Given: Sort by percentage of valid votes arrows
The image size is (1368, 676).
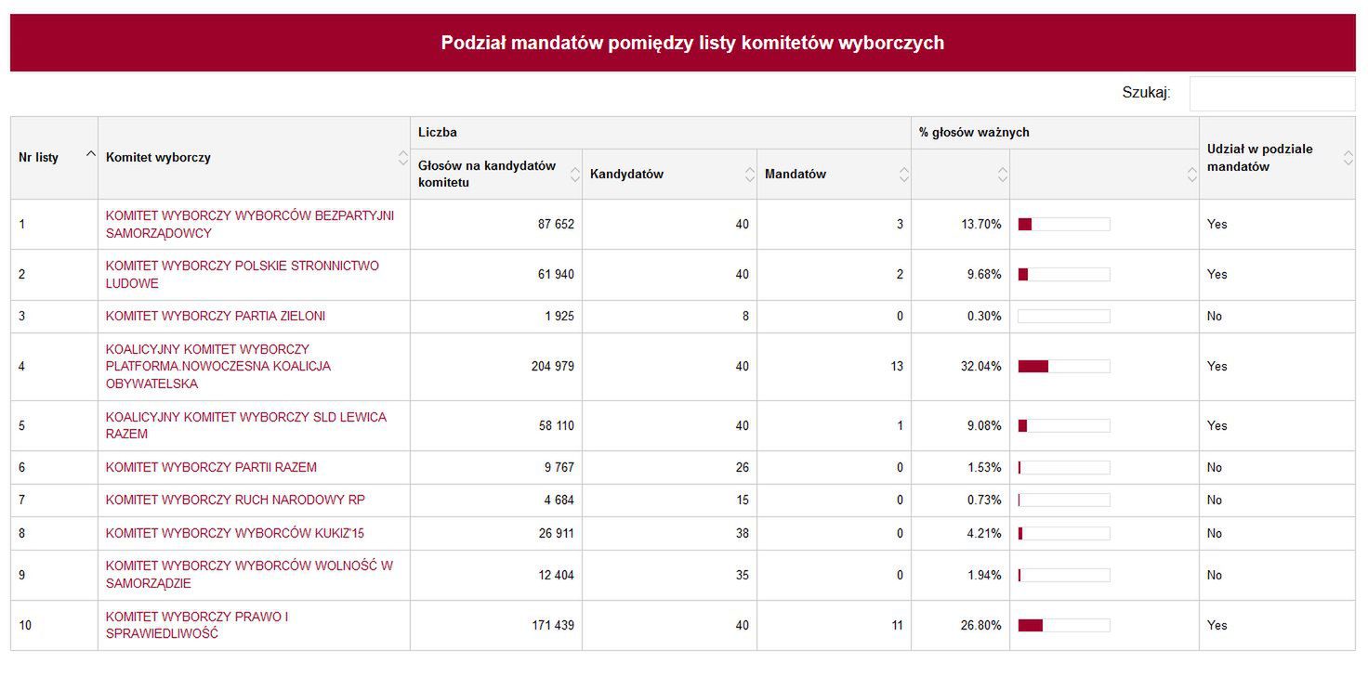Looking at the screenshot, I should point(1002,174).
